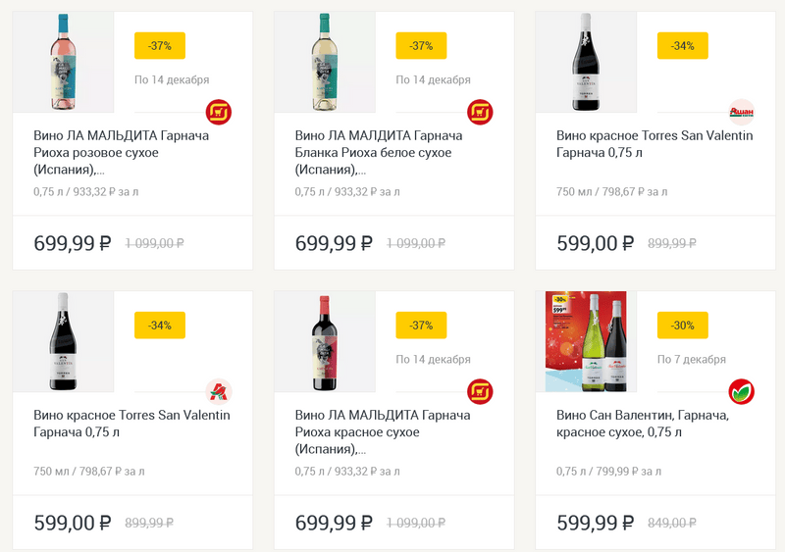Open the red promo flyer thumbnail with two bottles
Image resolution: width=785 pixels, height=552 pixels.
[x=586, y=342]
